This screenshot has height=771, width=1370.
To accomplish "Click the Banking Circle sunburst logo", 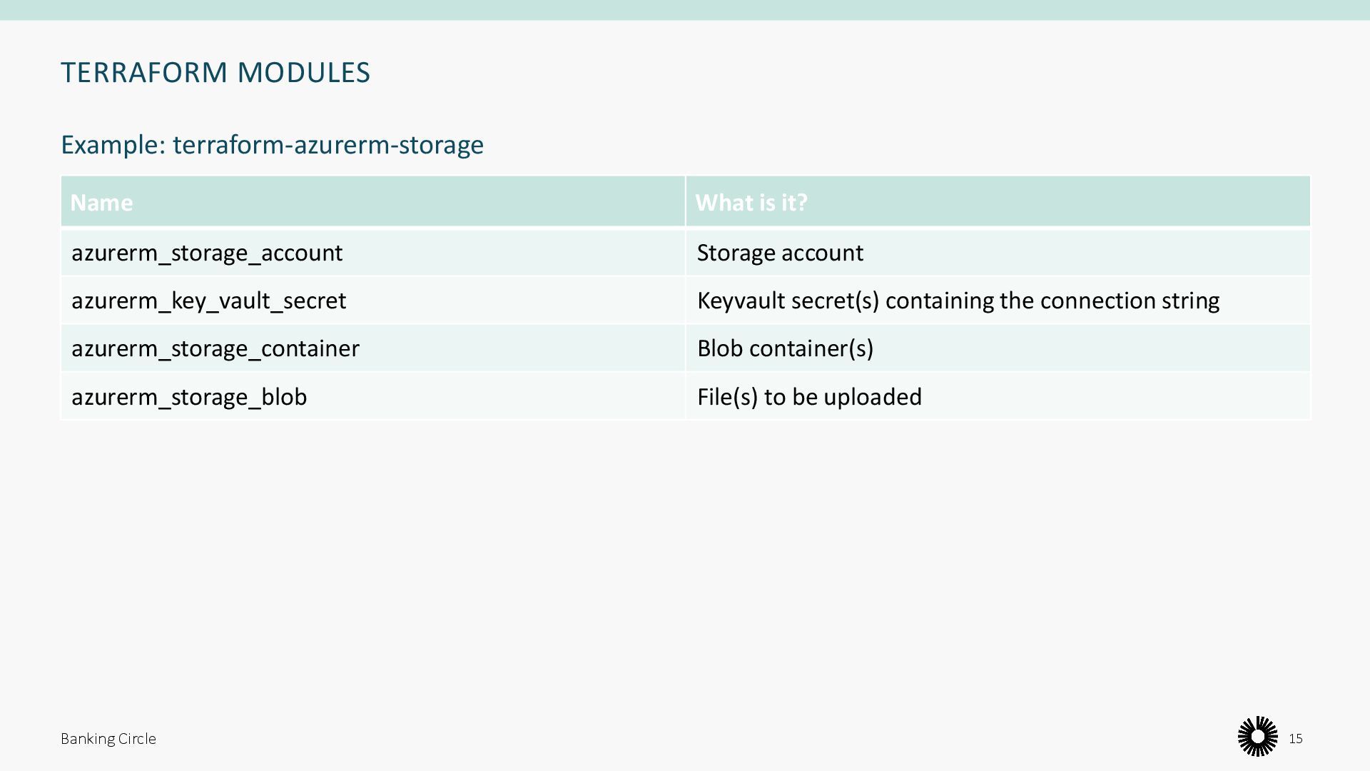I will [x=1257, y=737].
